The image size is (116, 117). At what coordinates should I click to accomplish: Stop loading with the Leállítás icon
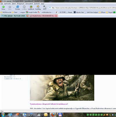pos(24,7)
